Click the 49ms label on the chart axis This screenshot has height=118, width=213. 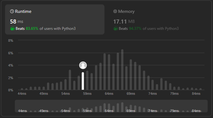tap(44, 94)
